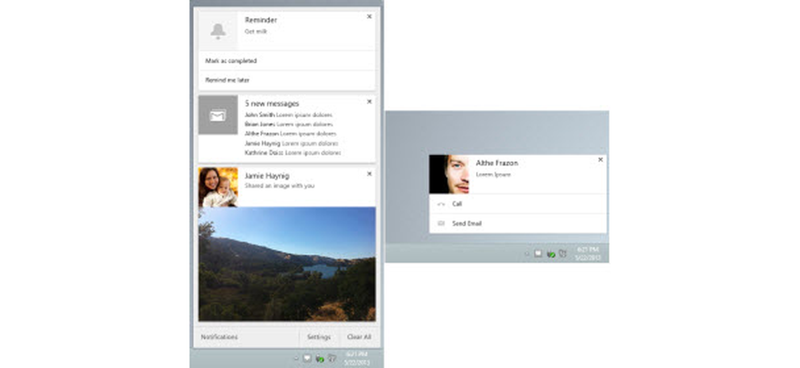Select Send Email in Althe Frazon popup
This screenshot has width=800, height=368.
point(518,224)
